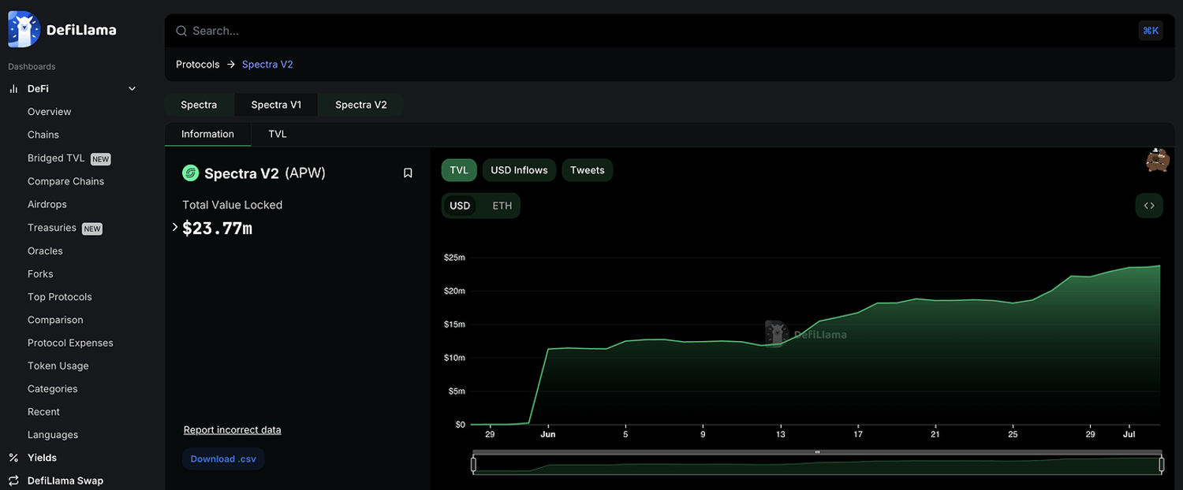This screenshot has height=490, width=1183.
Task: Collapse the DeFi sidebar section
Action: click(132, 89)
